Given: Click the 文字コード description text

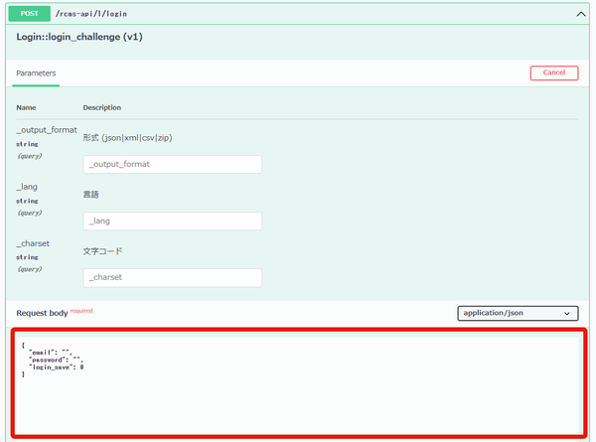Looking at the screenshot, I should (x=102, y=251).
